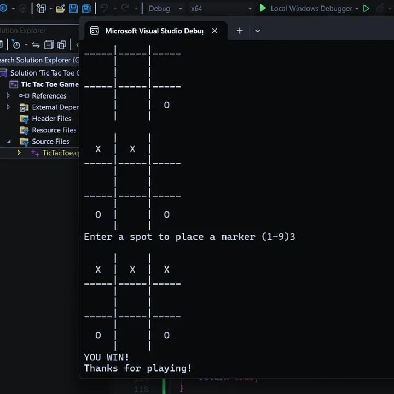The width and height of the screenshot is (394, 394).
Task: Open the pending changes filter dropdown arrow
Action: pyautogui.click(x=26, y=45)
